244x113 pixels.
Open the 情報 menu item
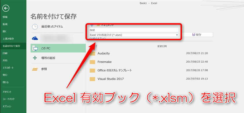[x=5, y=17]
